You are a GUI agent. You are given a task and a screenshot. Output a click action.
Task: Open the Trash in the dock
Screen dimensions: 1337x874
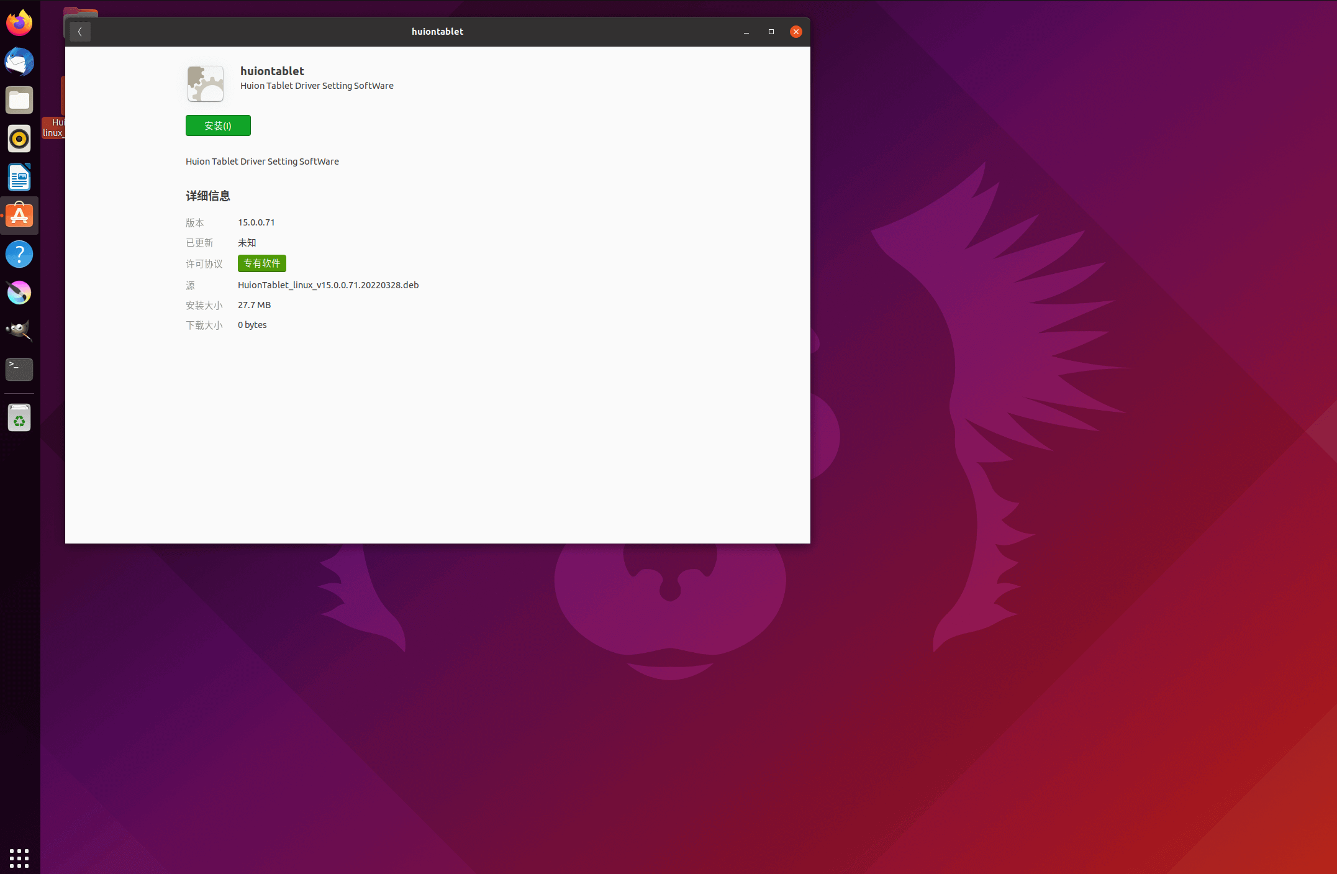pyautogui.click(x=19, y=418)
